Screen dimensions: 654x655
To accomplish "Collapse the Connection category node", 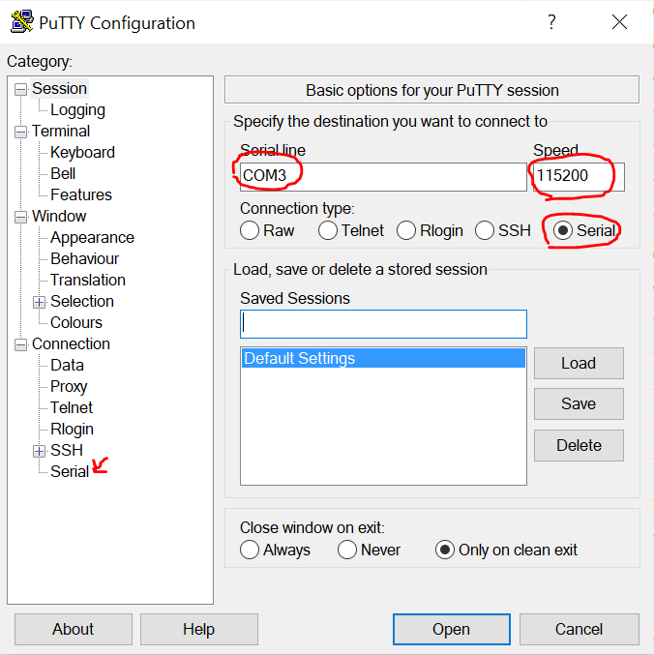I will [20, 344].
